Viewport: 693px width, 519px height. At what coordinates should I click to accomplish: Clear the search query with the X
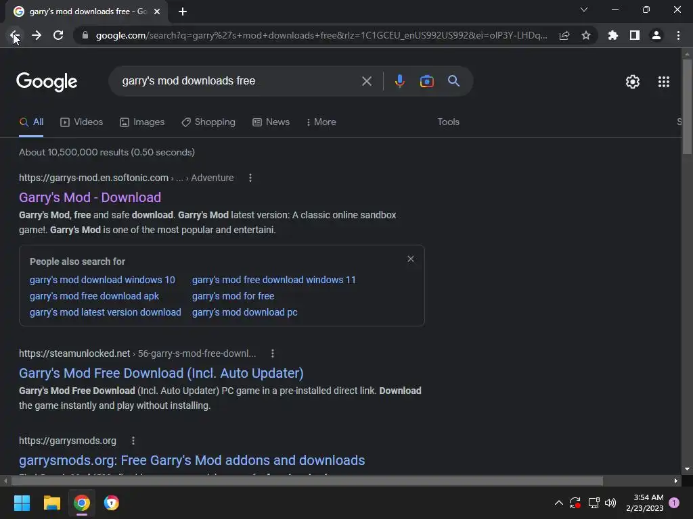(x=366, y=81)
